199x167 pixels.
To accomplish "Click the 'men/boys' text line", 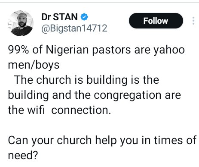I will click(x=34, y=65).
